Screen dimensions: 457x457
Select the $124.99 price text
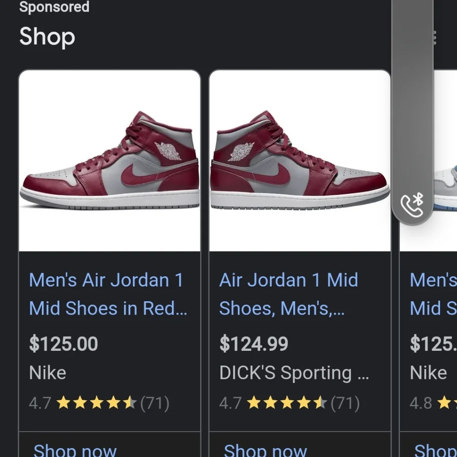point(254,344)
